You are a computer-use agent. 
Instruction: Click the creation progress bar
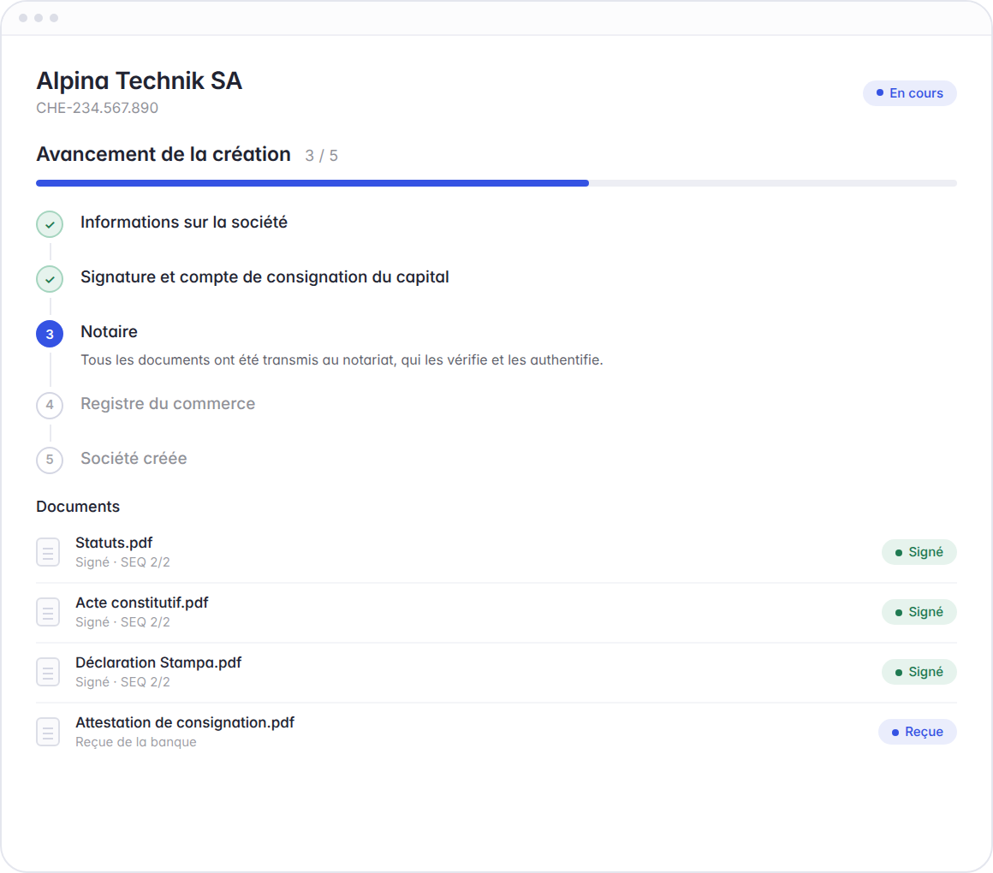[x=496, y=183]
